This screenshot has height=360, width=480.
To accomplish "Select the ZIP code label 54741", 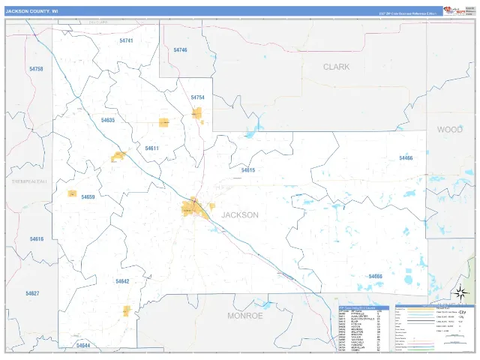I will (x=126, y=40).
